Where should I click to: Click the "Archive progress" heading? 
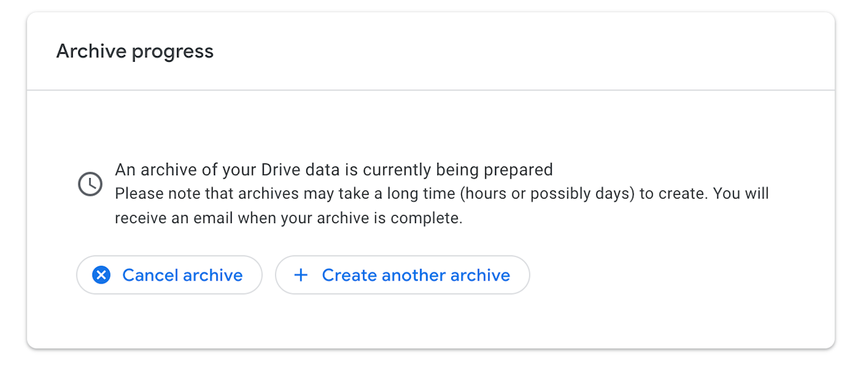click(x=135, y=51)
